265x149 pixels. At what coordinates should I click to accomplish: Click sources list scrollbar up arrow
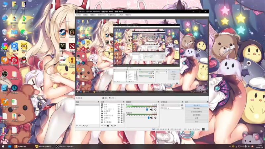tap(124, 105)
